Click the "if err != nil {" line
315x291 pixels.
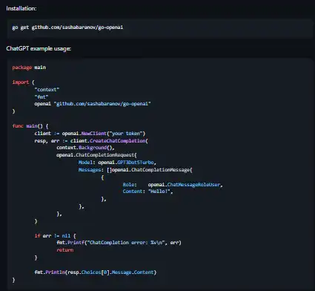56,236
